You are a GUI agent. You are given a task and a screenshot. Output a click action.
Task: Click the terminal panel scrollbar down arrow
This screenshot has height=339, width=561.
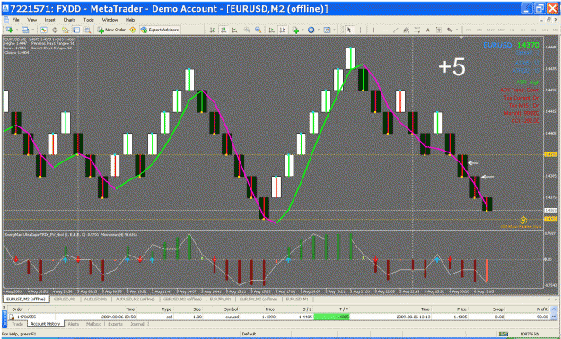554,317
